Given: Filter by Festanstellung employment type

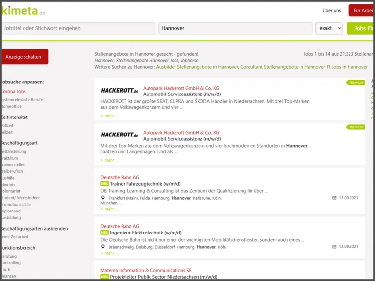Looking at the screenshot, I should pos(14,152).
